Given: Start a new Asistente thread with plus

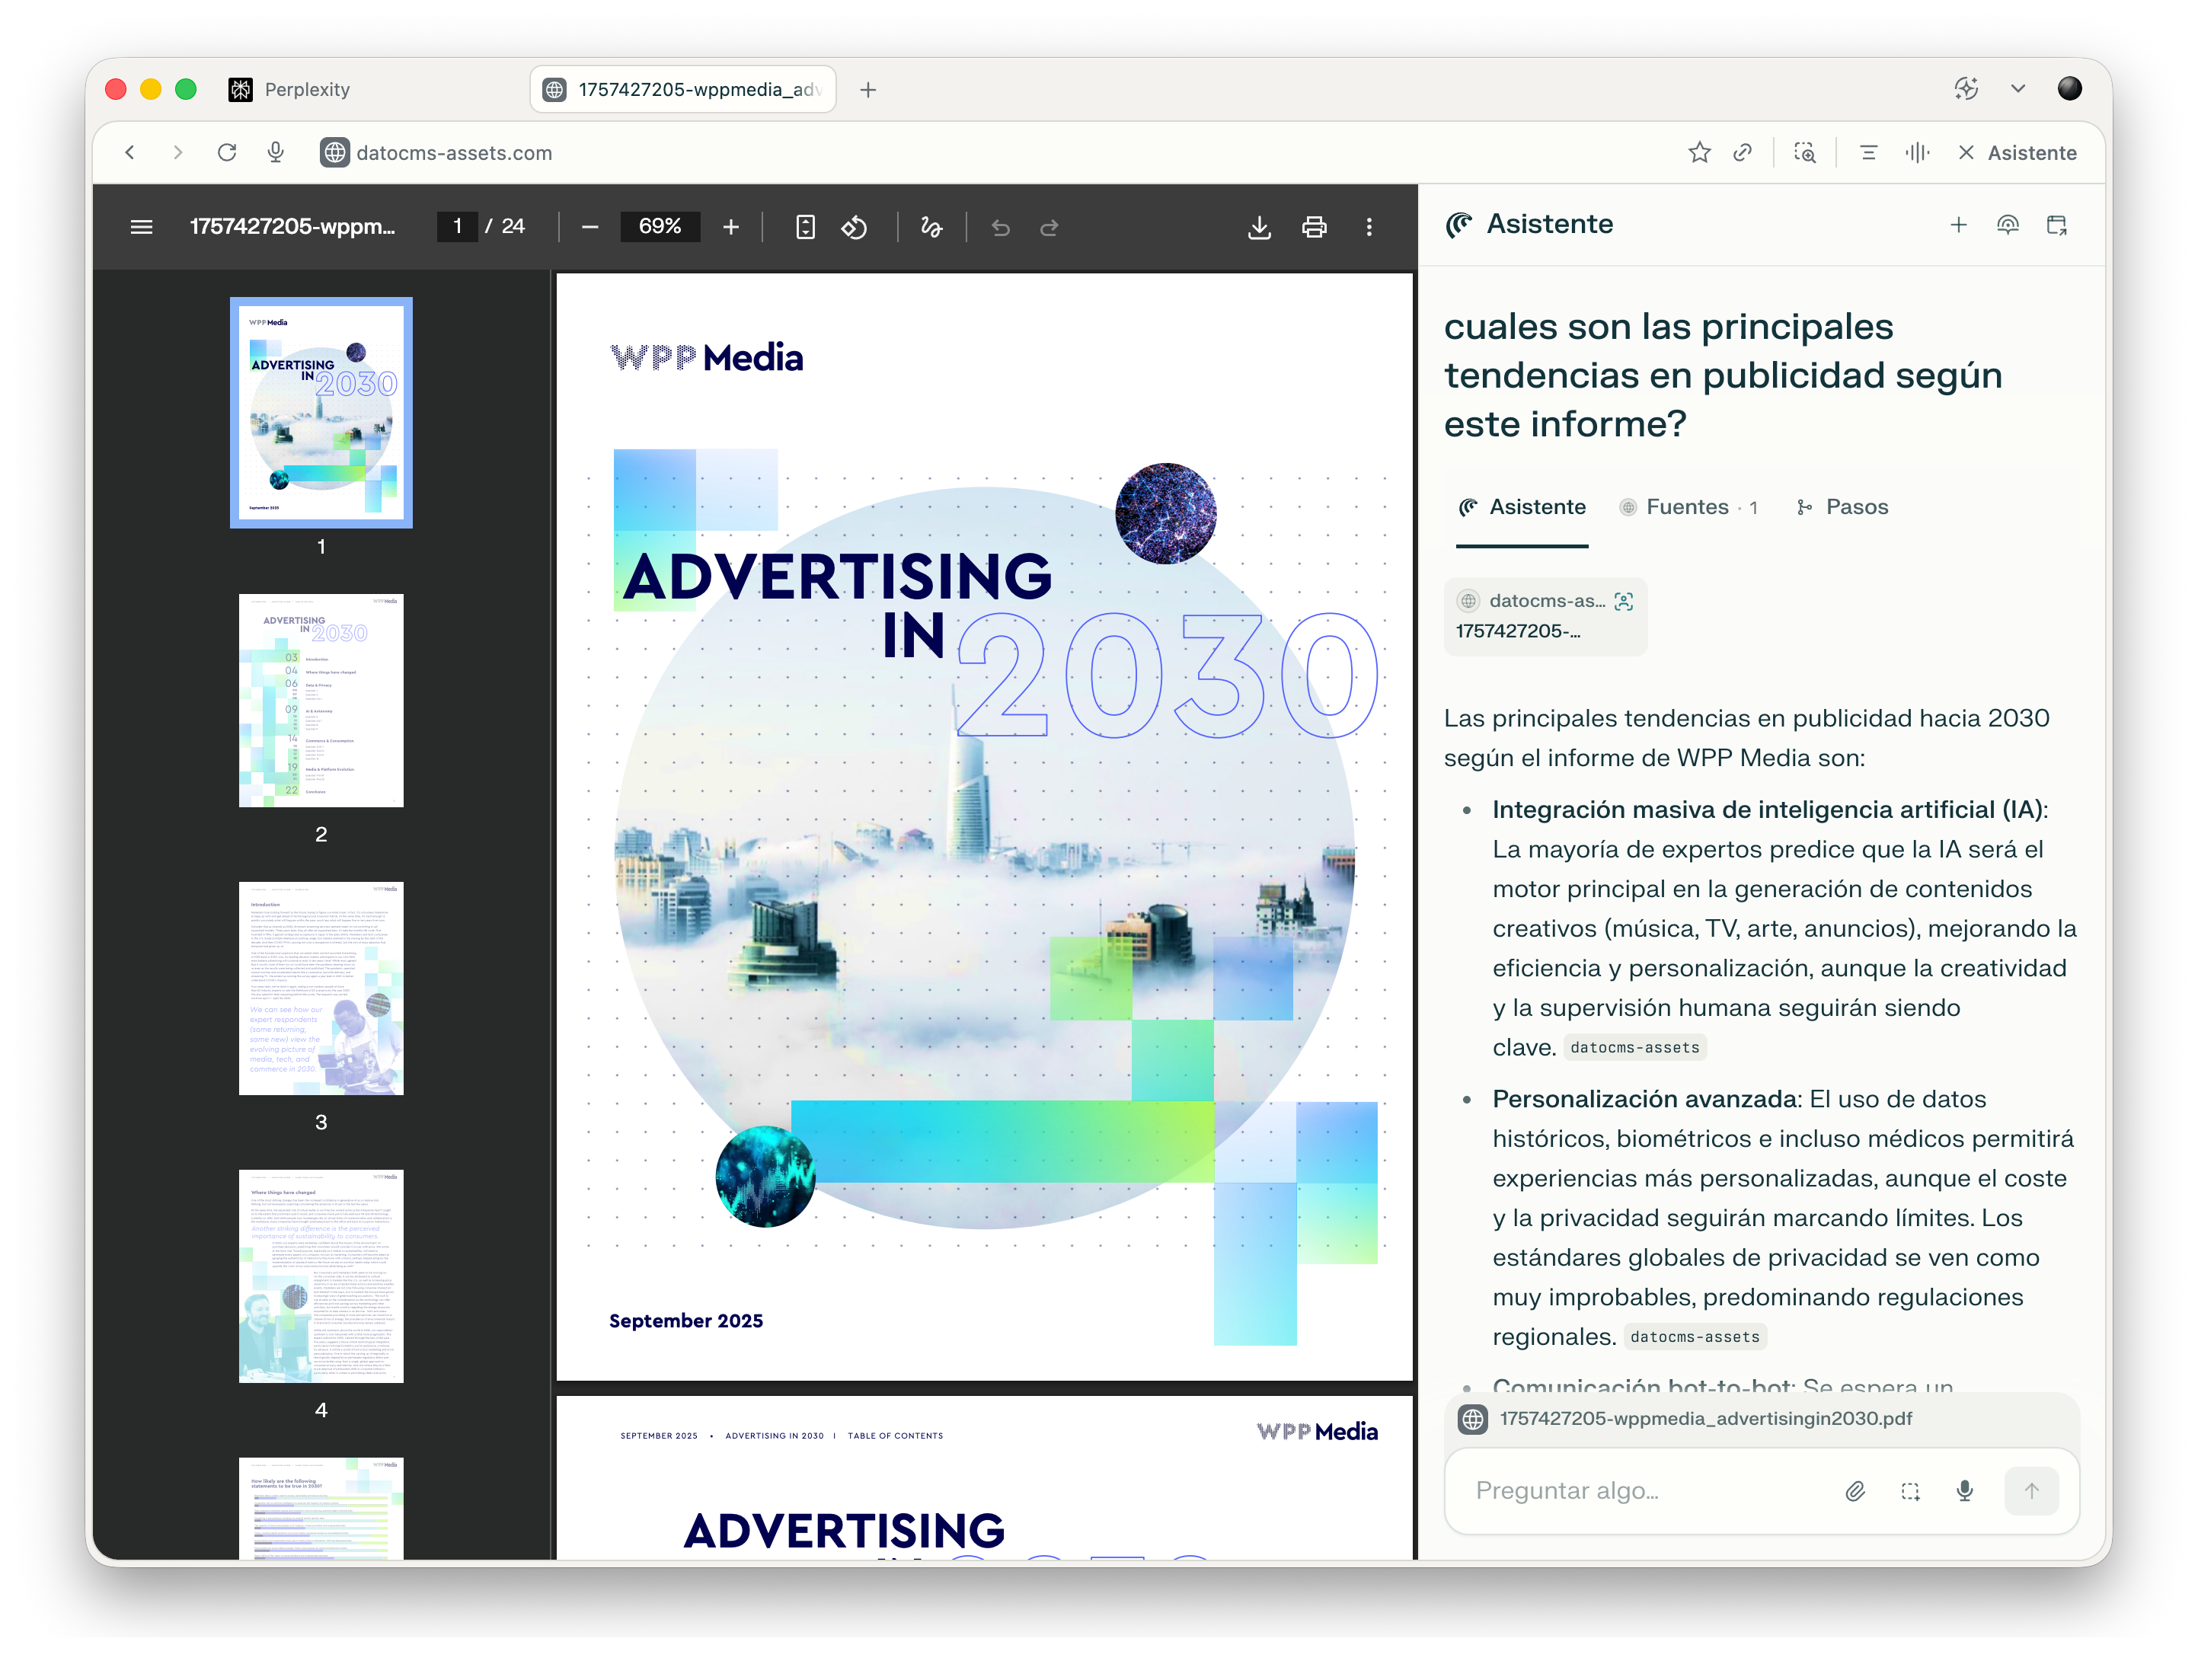Looking at the screenshot, I should pos(1958,225).
